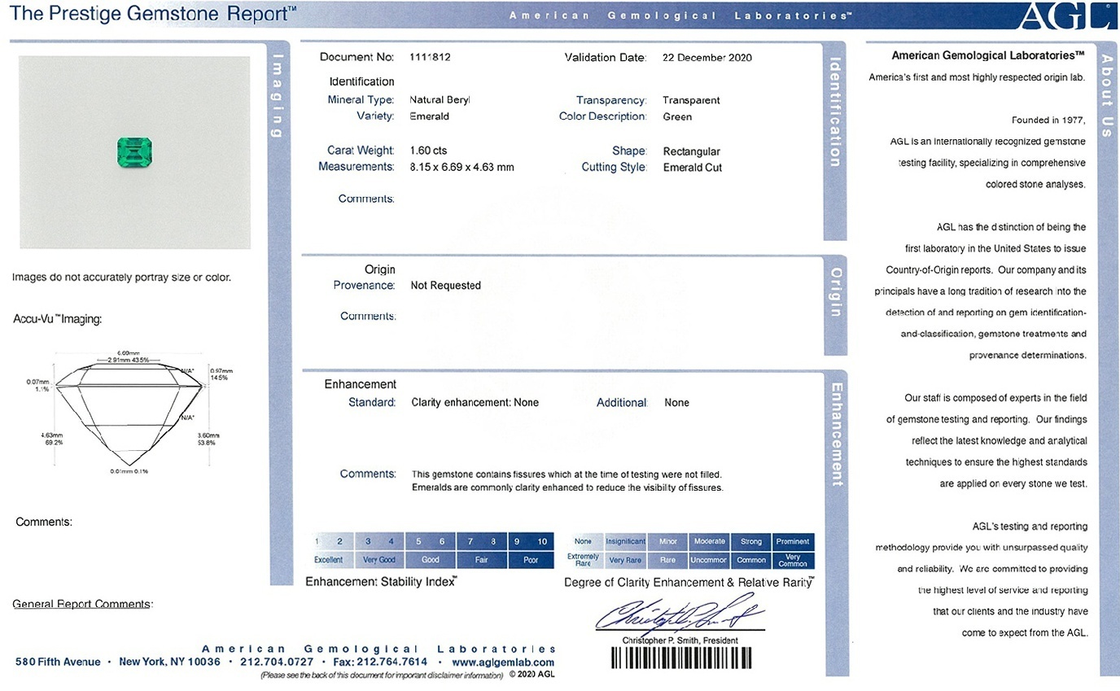Click the Poor stability index cell
The height and width of the screenshot is (691, 1120).
point(531,560)
